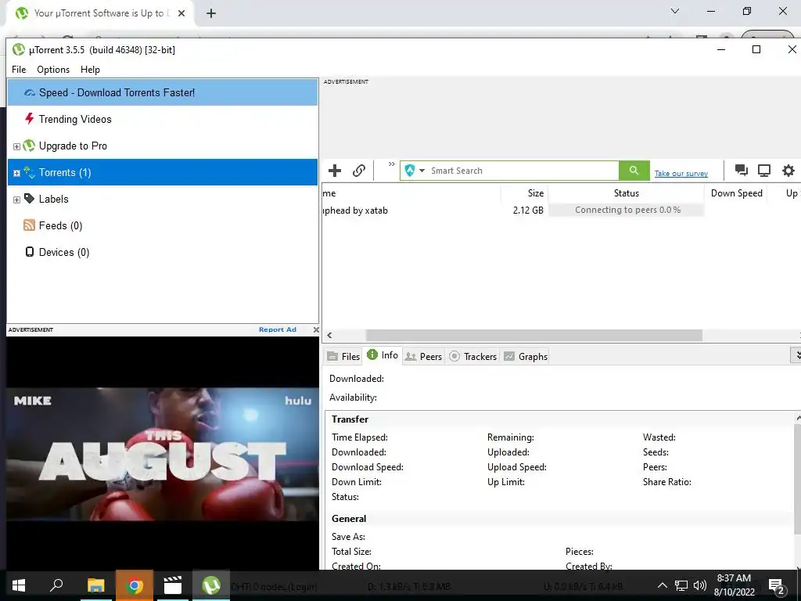This screenshot has height=601, width=801.
Task: Switch to the Files tab
Action: pos(344,357)
